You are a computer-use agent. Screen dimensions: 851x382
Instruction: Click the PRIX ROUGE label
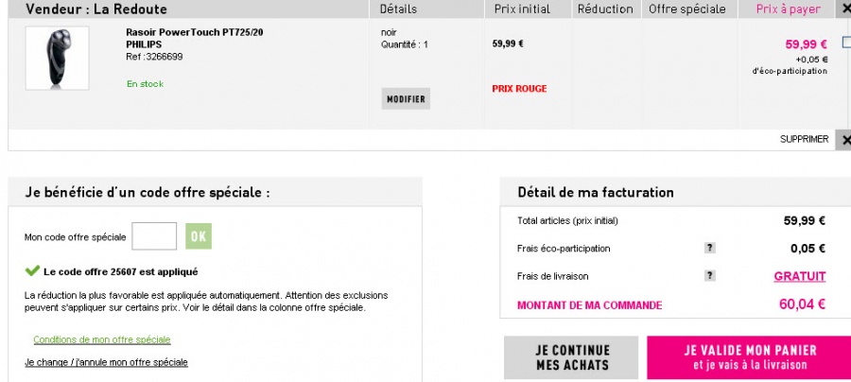point(519,89)
